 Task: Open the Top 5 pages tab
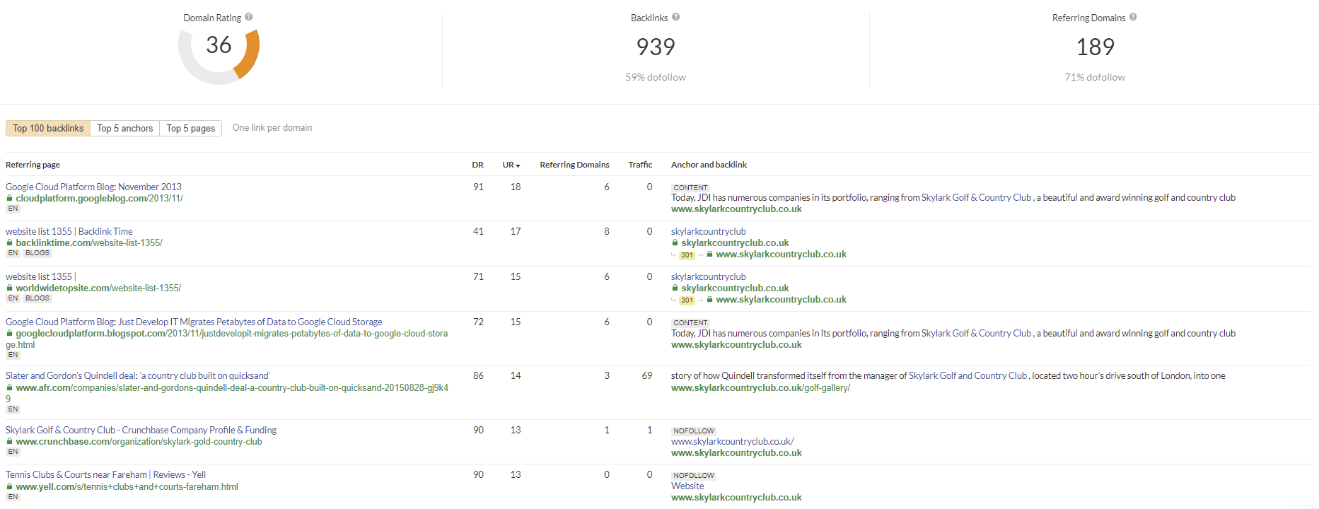(x=191, y=128)
